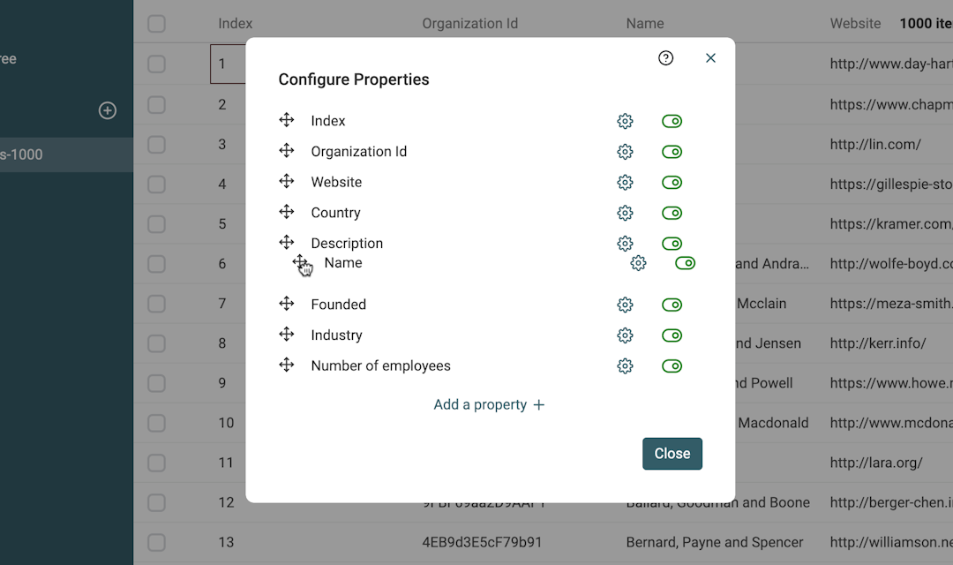
Task: Dismiss dialog with the X icon
Action: [710, 58]
